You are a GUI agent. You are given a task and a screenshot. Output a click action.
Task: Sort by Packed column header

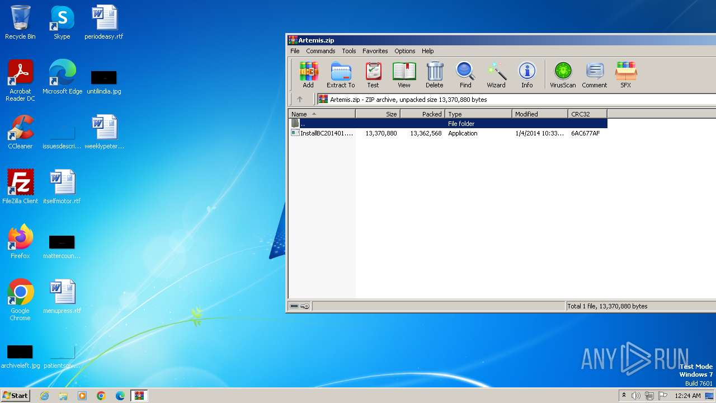[422, 114]
